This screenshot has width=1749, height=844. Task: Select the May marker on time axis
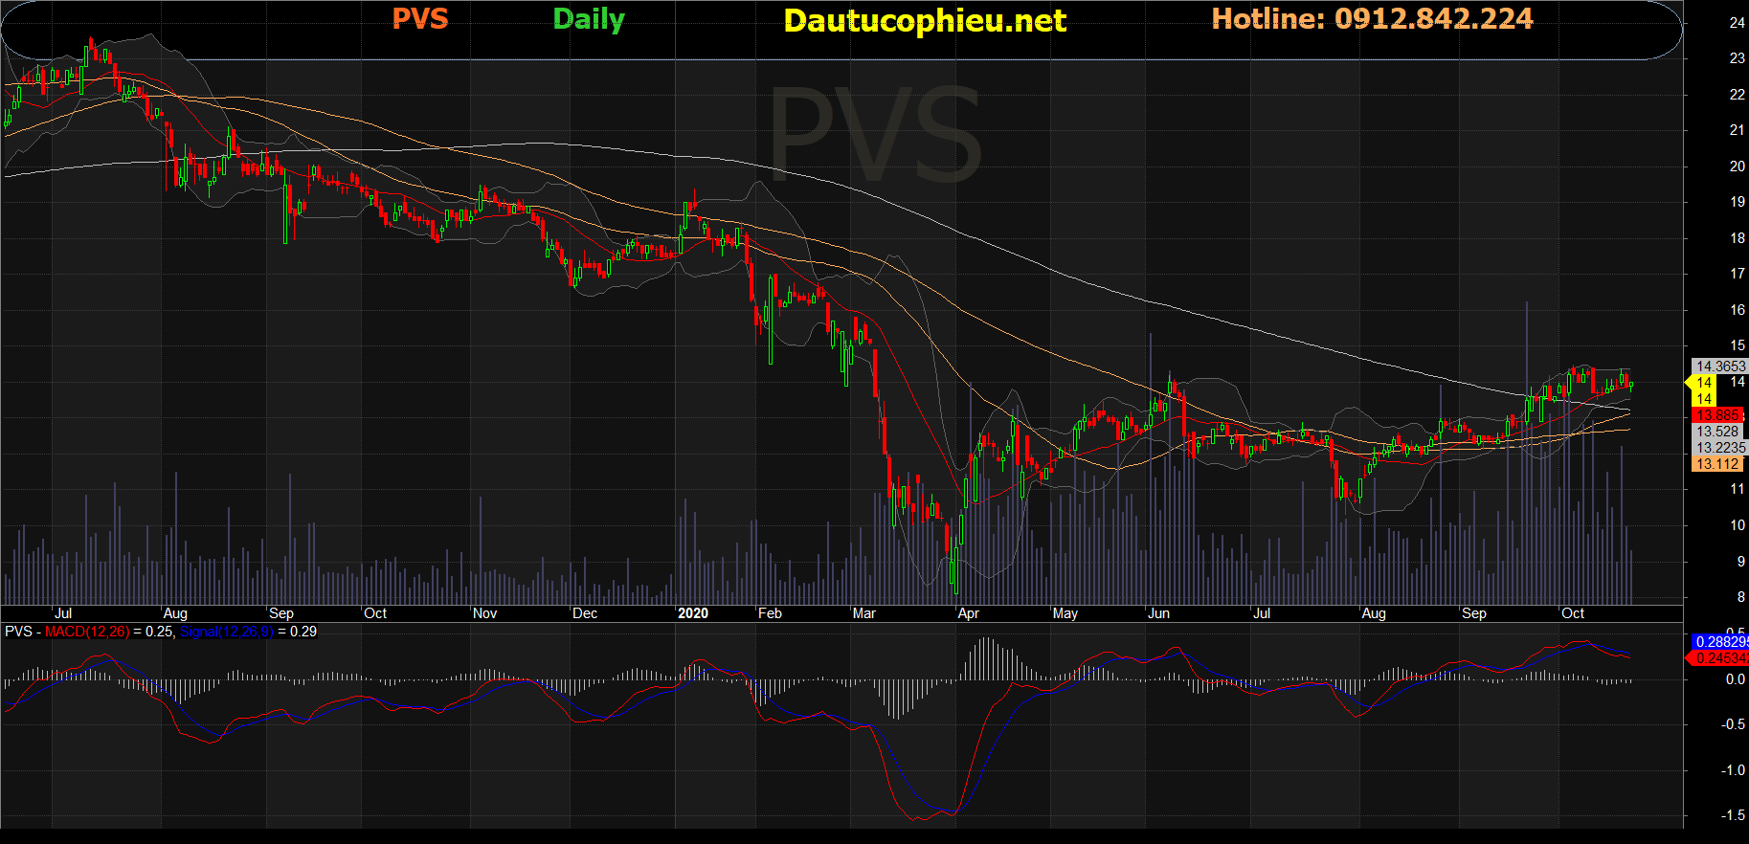[x=1065, y=613]
